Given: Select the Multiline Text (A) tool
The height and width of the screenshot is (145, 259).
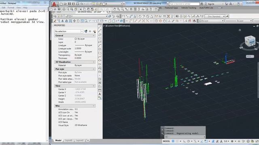Looking at the screenshot, I should click(100, 94).
